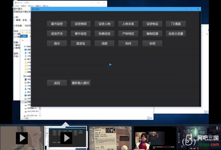Open the 杂项 miscellaneous settings
221x150 pixels.
pos(153,43)
